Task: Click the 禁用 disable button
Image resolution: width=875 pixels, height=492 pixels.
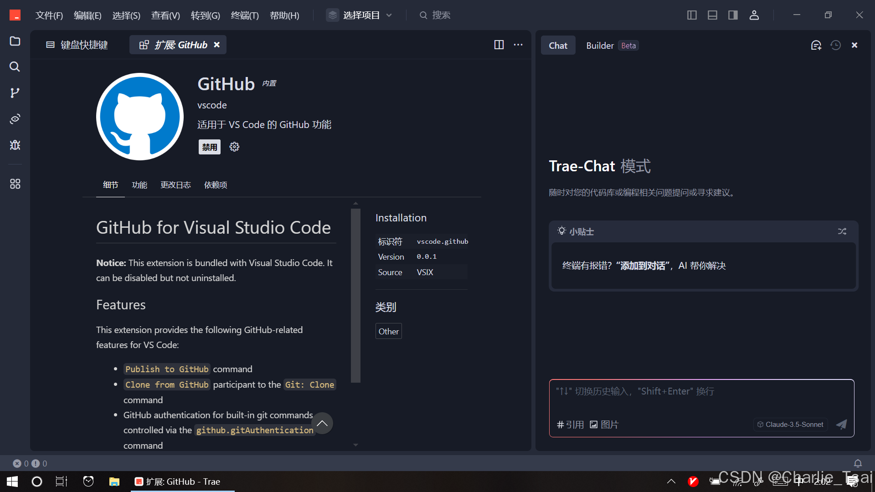Action: click(210, 147)
